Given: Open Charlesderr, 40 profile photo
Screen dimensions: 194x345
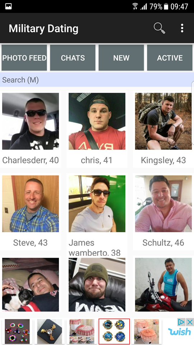Looking at the screenshot, I should click(x=31, y=121).
